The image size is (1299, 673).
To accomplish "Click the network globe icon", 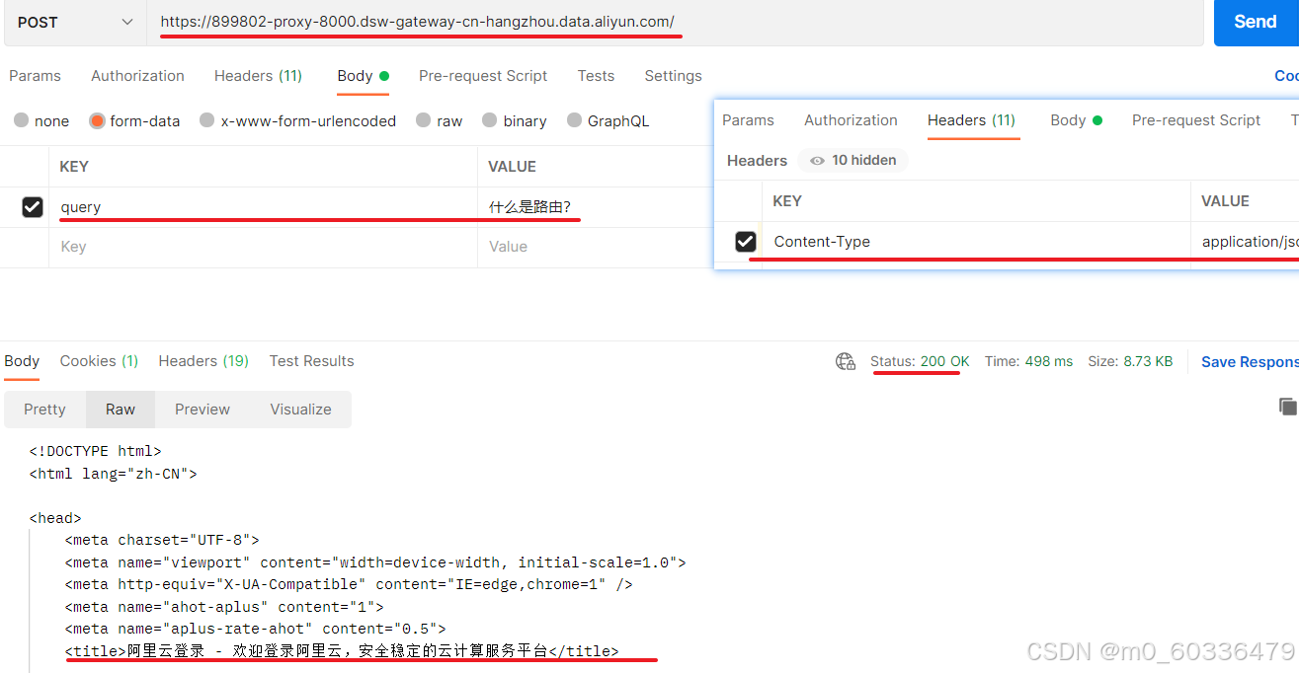I will [846, 361].
